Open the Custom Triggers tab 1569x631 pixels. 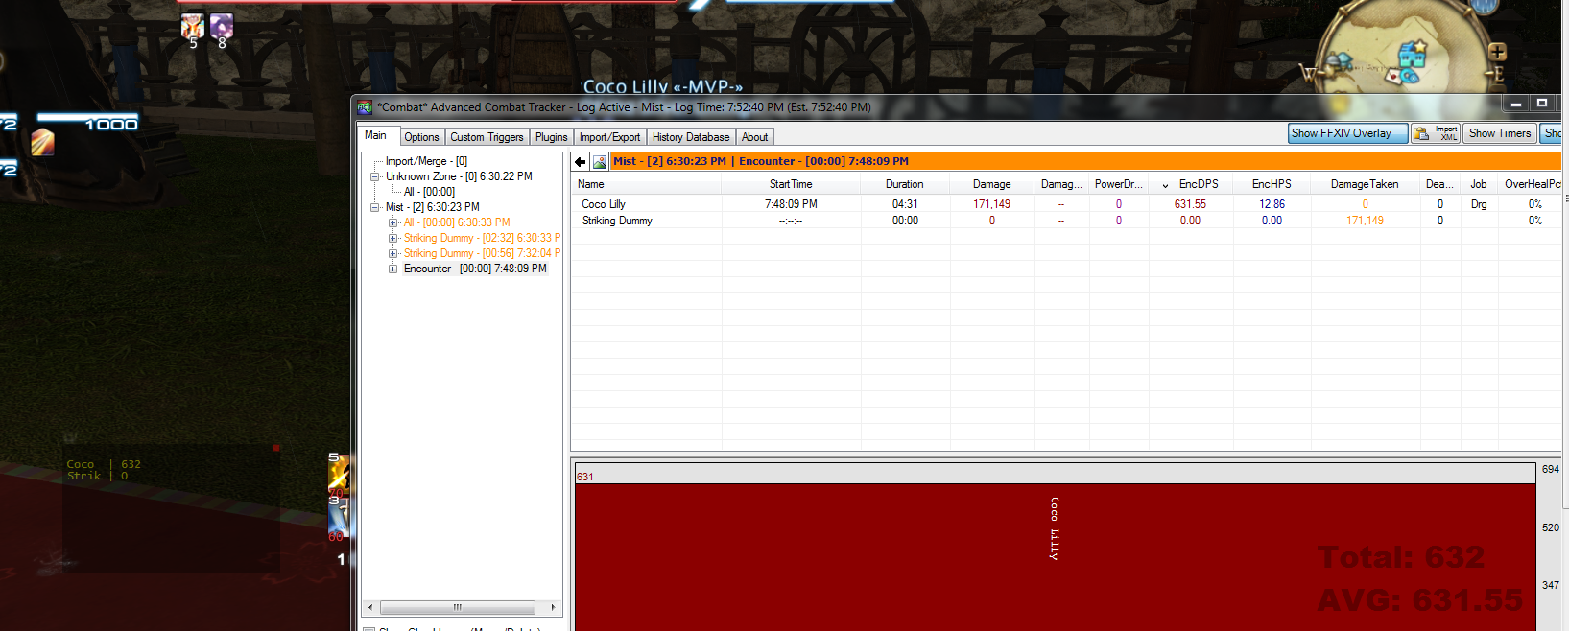pyautogui.click(x=487, y=137)
